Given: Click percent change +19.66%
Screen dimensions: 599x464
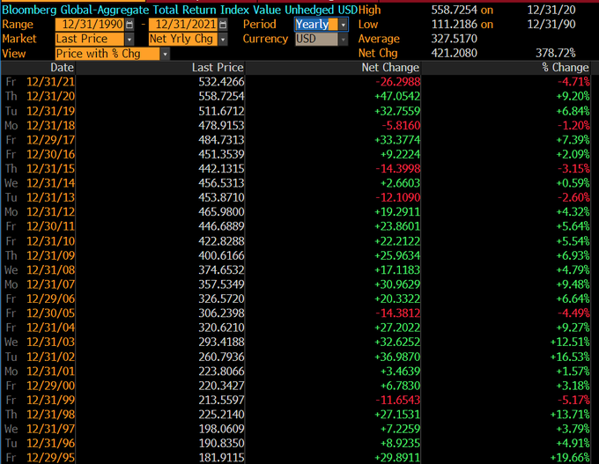Looking at the screenshot, I should (x=570, y=458).
